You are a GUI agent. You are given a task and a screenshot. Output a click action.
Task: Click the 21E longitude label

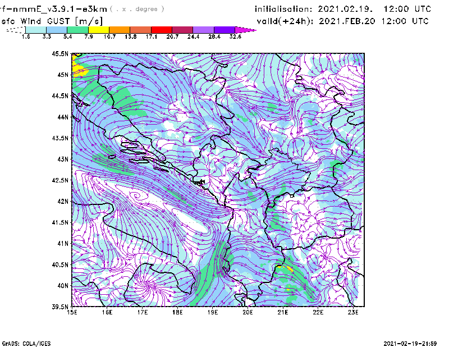(283, 312)
